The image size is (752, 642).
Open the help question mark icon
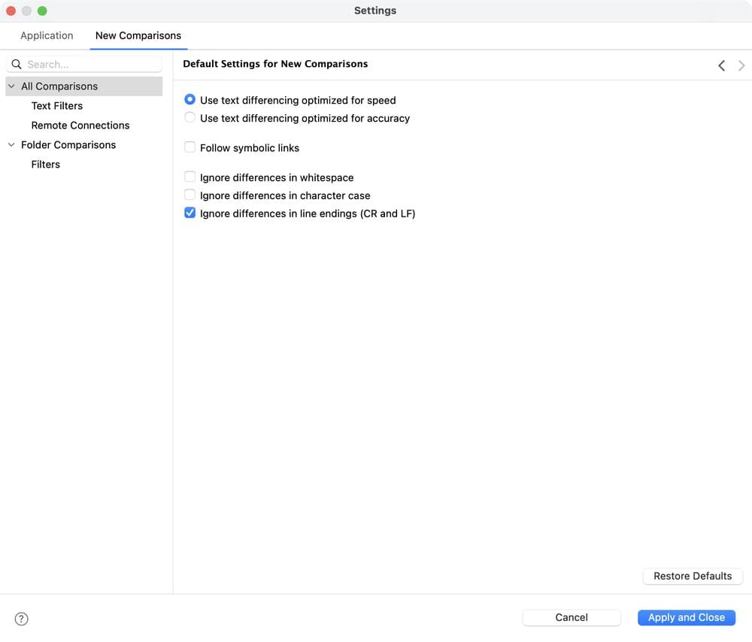coord(21,619)
